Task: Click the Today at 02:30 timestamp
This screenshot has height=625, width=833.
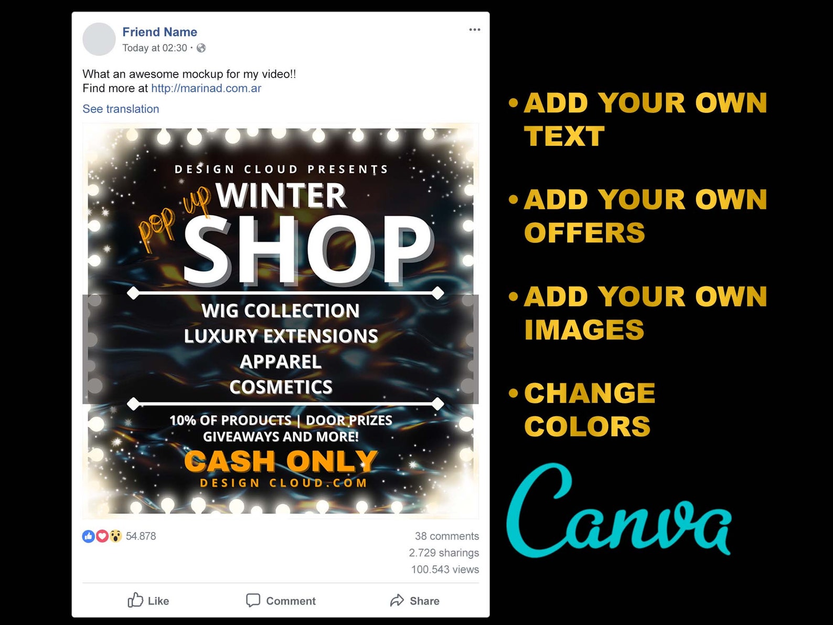Action: pos(155,48)
